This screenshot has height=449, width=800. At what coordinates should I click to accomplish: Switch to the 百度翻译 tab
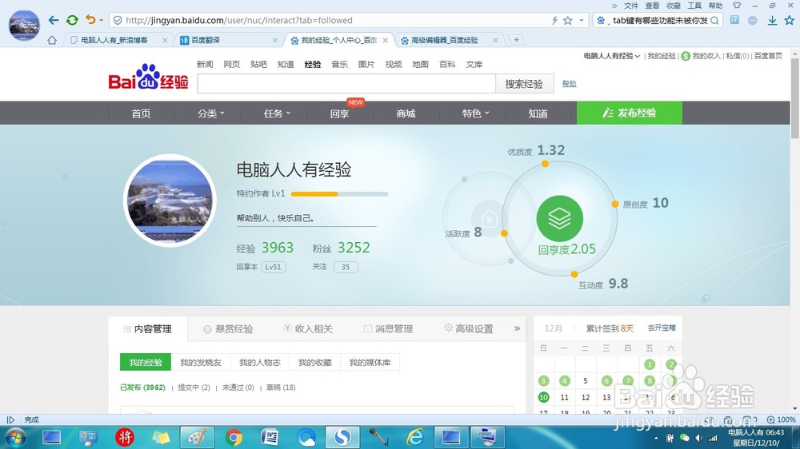pyautogui.click(x=206, y=40)
